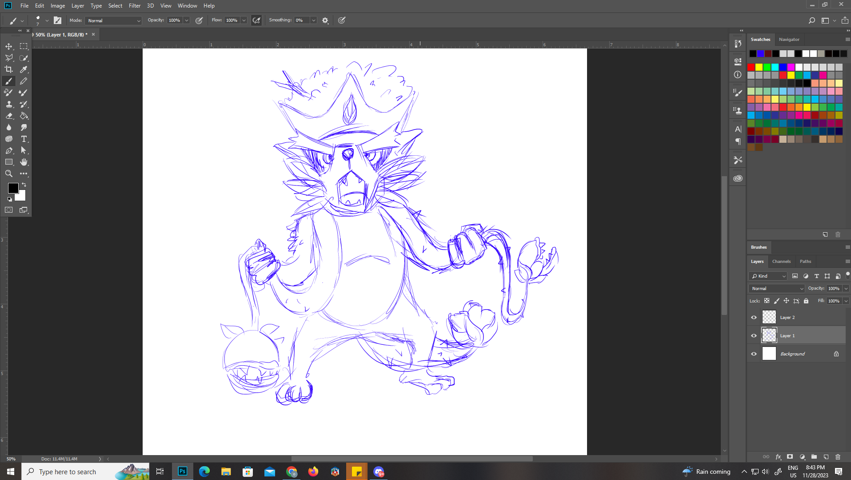
Task: Select the Crop tool
Action: [9, 69]
